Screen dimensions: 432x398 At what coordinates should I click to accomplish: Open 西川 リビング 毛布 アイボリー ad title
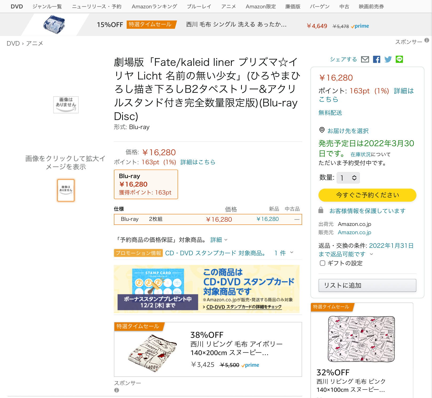[x=237, y=348]
